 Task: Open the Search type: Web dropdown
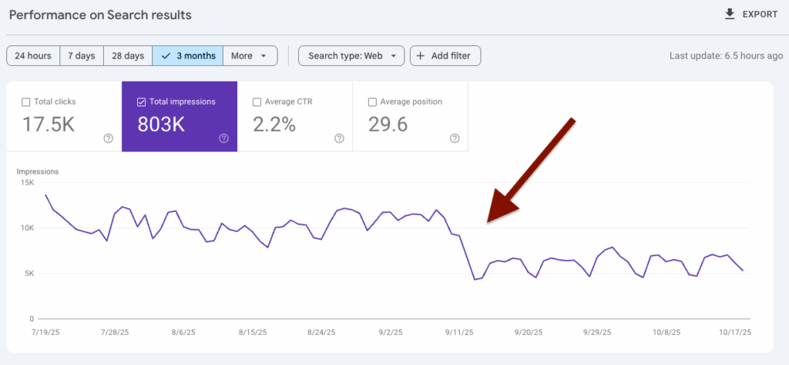(351, 56)
